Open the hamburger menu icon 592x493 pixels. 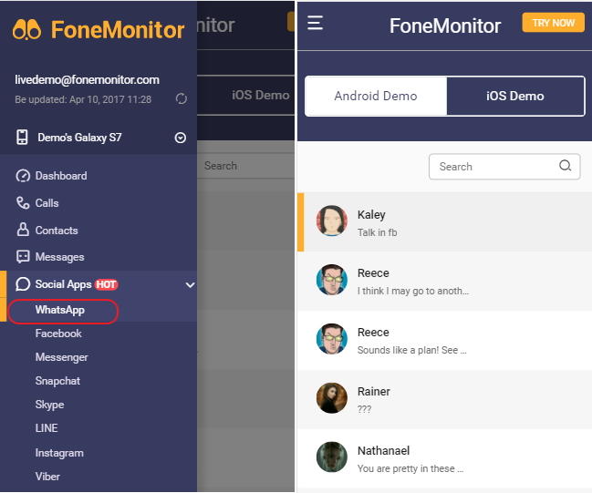(315, 23)
